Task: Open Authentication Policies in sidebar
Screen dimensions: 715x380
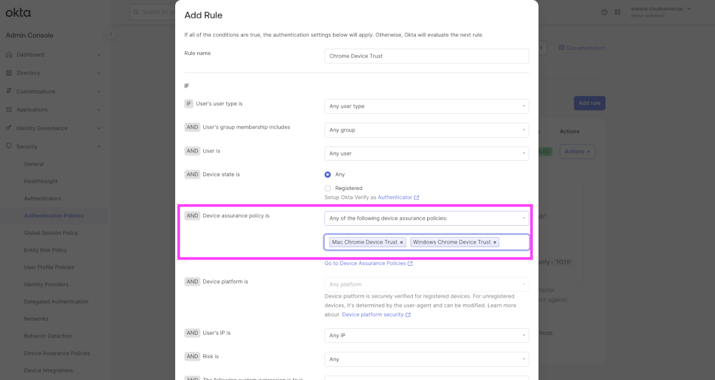Action: click(54, 216)
